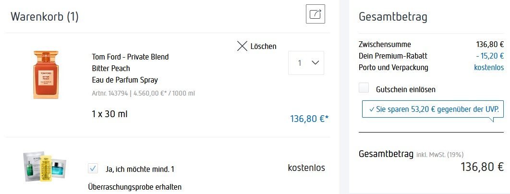Select the Eau de Parfum Spray text
This screenshot has height=194, width=510.
[125, 80]
